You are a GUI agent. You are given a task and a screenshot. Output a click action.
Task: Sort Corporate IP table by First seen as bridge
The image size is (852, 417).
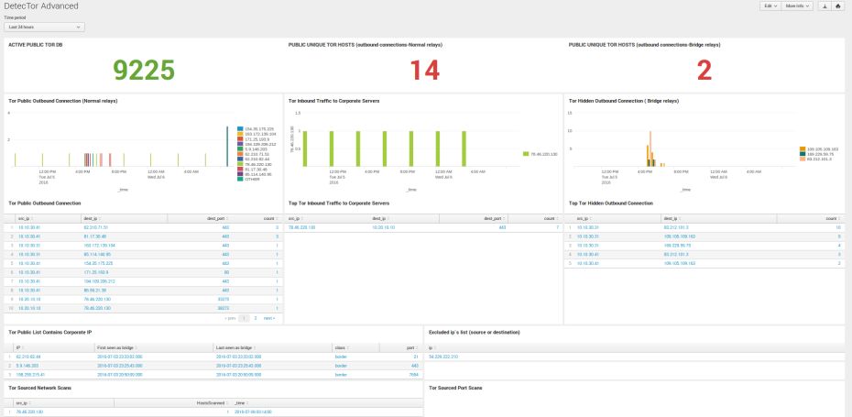click(x=115, y=347)
